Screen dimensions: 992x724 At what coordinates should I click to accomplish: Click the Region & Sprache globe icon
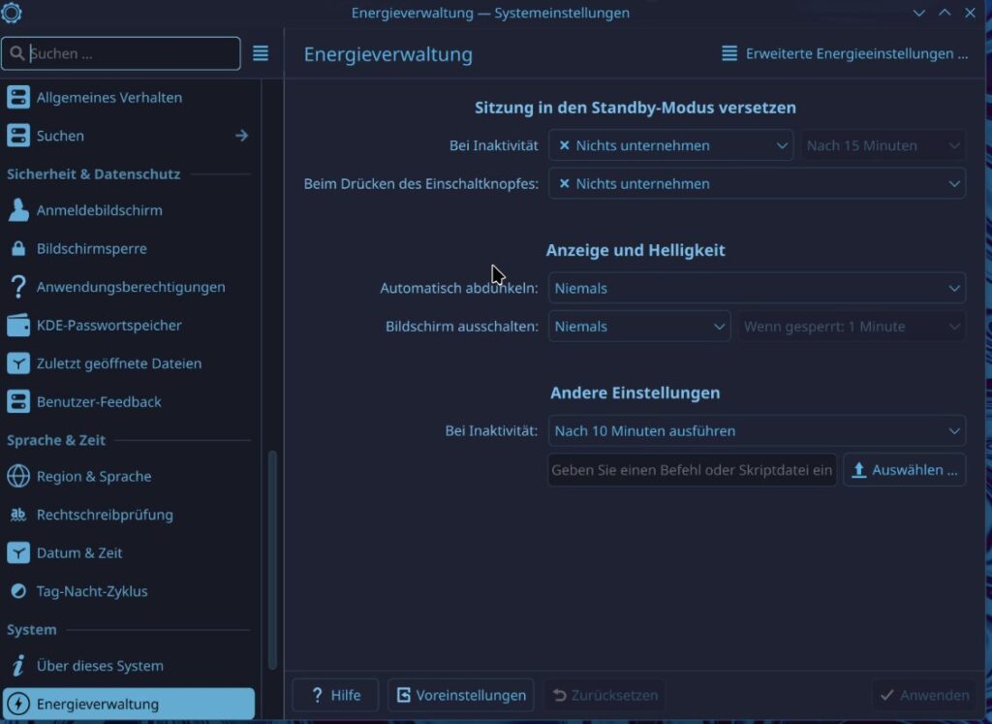18,477
